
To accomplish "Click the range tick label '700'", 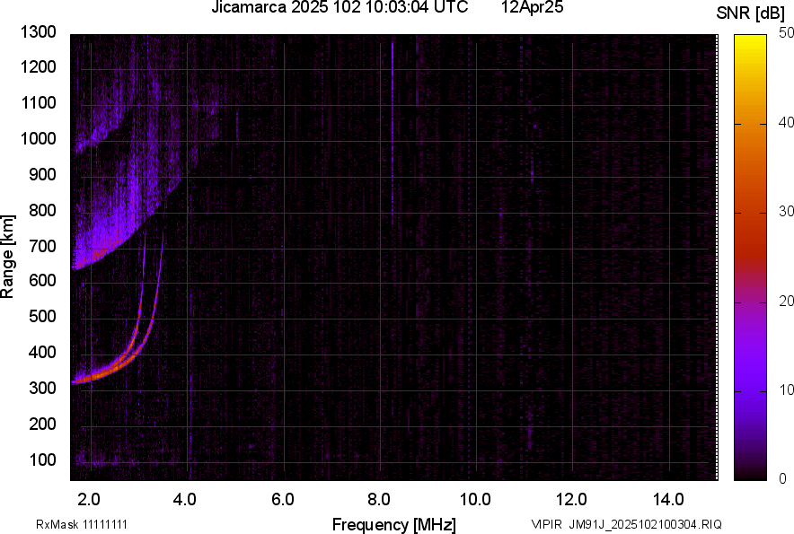I will pyautogui.click(x=42, y=246).
